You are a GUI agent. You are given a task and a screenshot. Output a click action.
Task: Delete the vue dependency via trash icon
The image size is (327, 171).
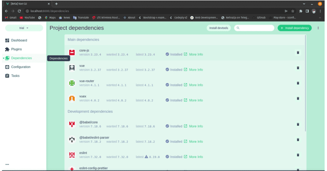click(298, 68)
